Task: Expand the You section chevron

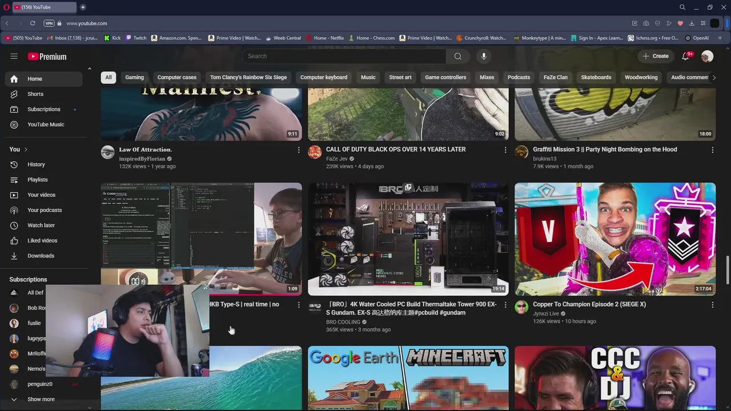Action: click(x=26, y=150)
